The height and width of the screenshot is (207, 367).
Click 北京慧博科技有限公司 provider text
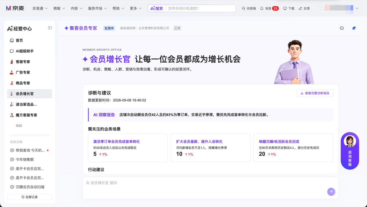click(154, 28)
